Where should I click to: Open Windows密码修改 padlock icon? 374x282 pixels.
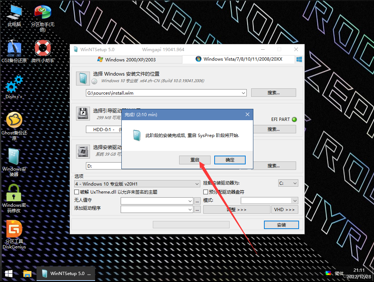coord(14,199)
